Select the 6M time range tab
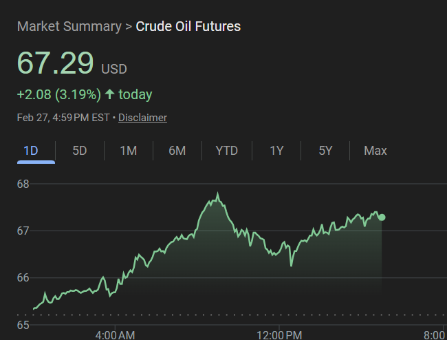 click(177, 151)
